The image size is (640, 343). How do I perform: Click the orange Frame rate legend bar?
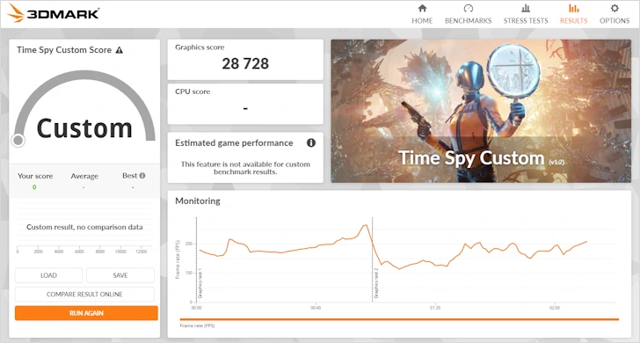pos(399,319)
